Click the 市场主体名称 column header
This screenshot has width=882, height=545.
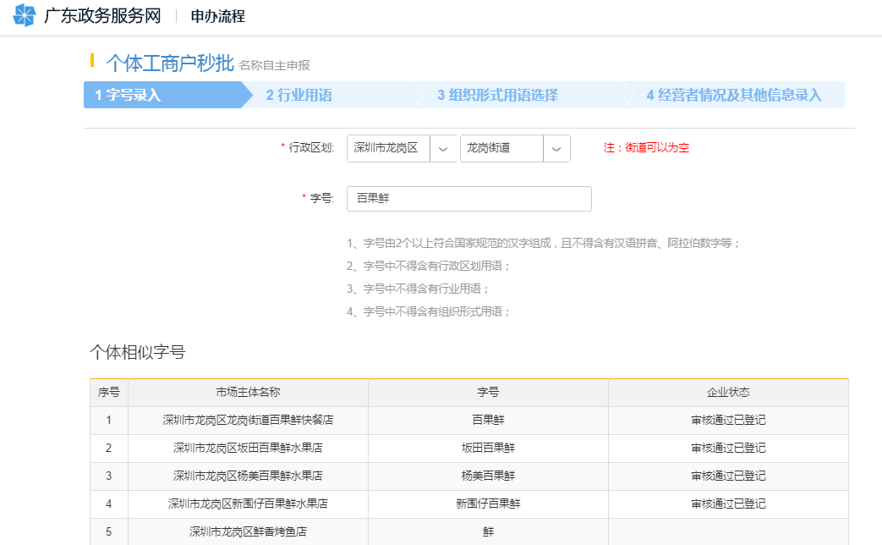[248, 392]
